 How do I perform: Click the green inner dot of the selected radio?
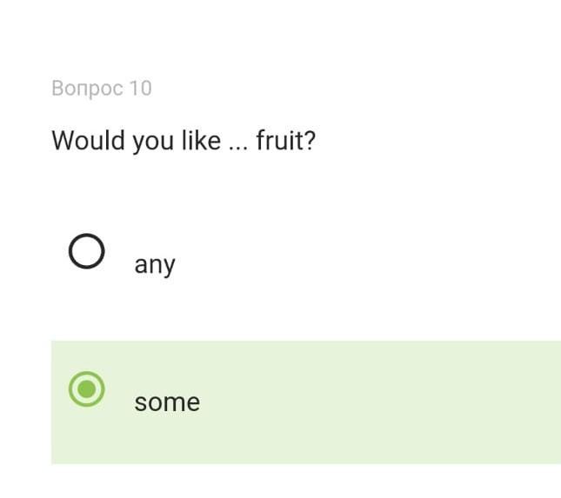tap(86, 389)
